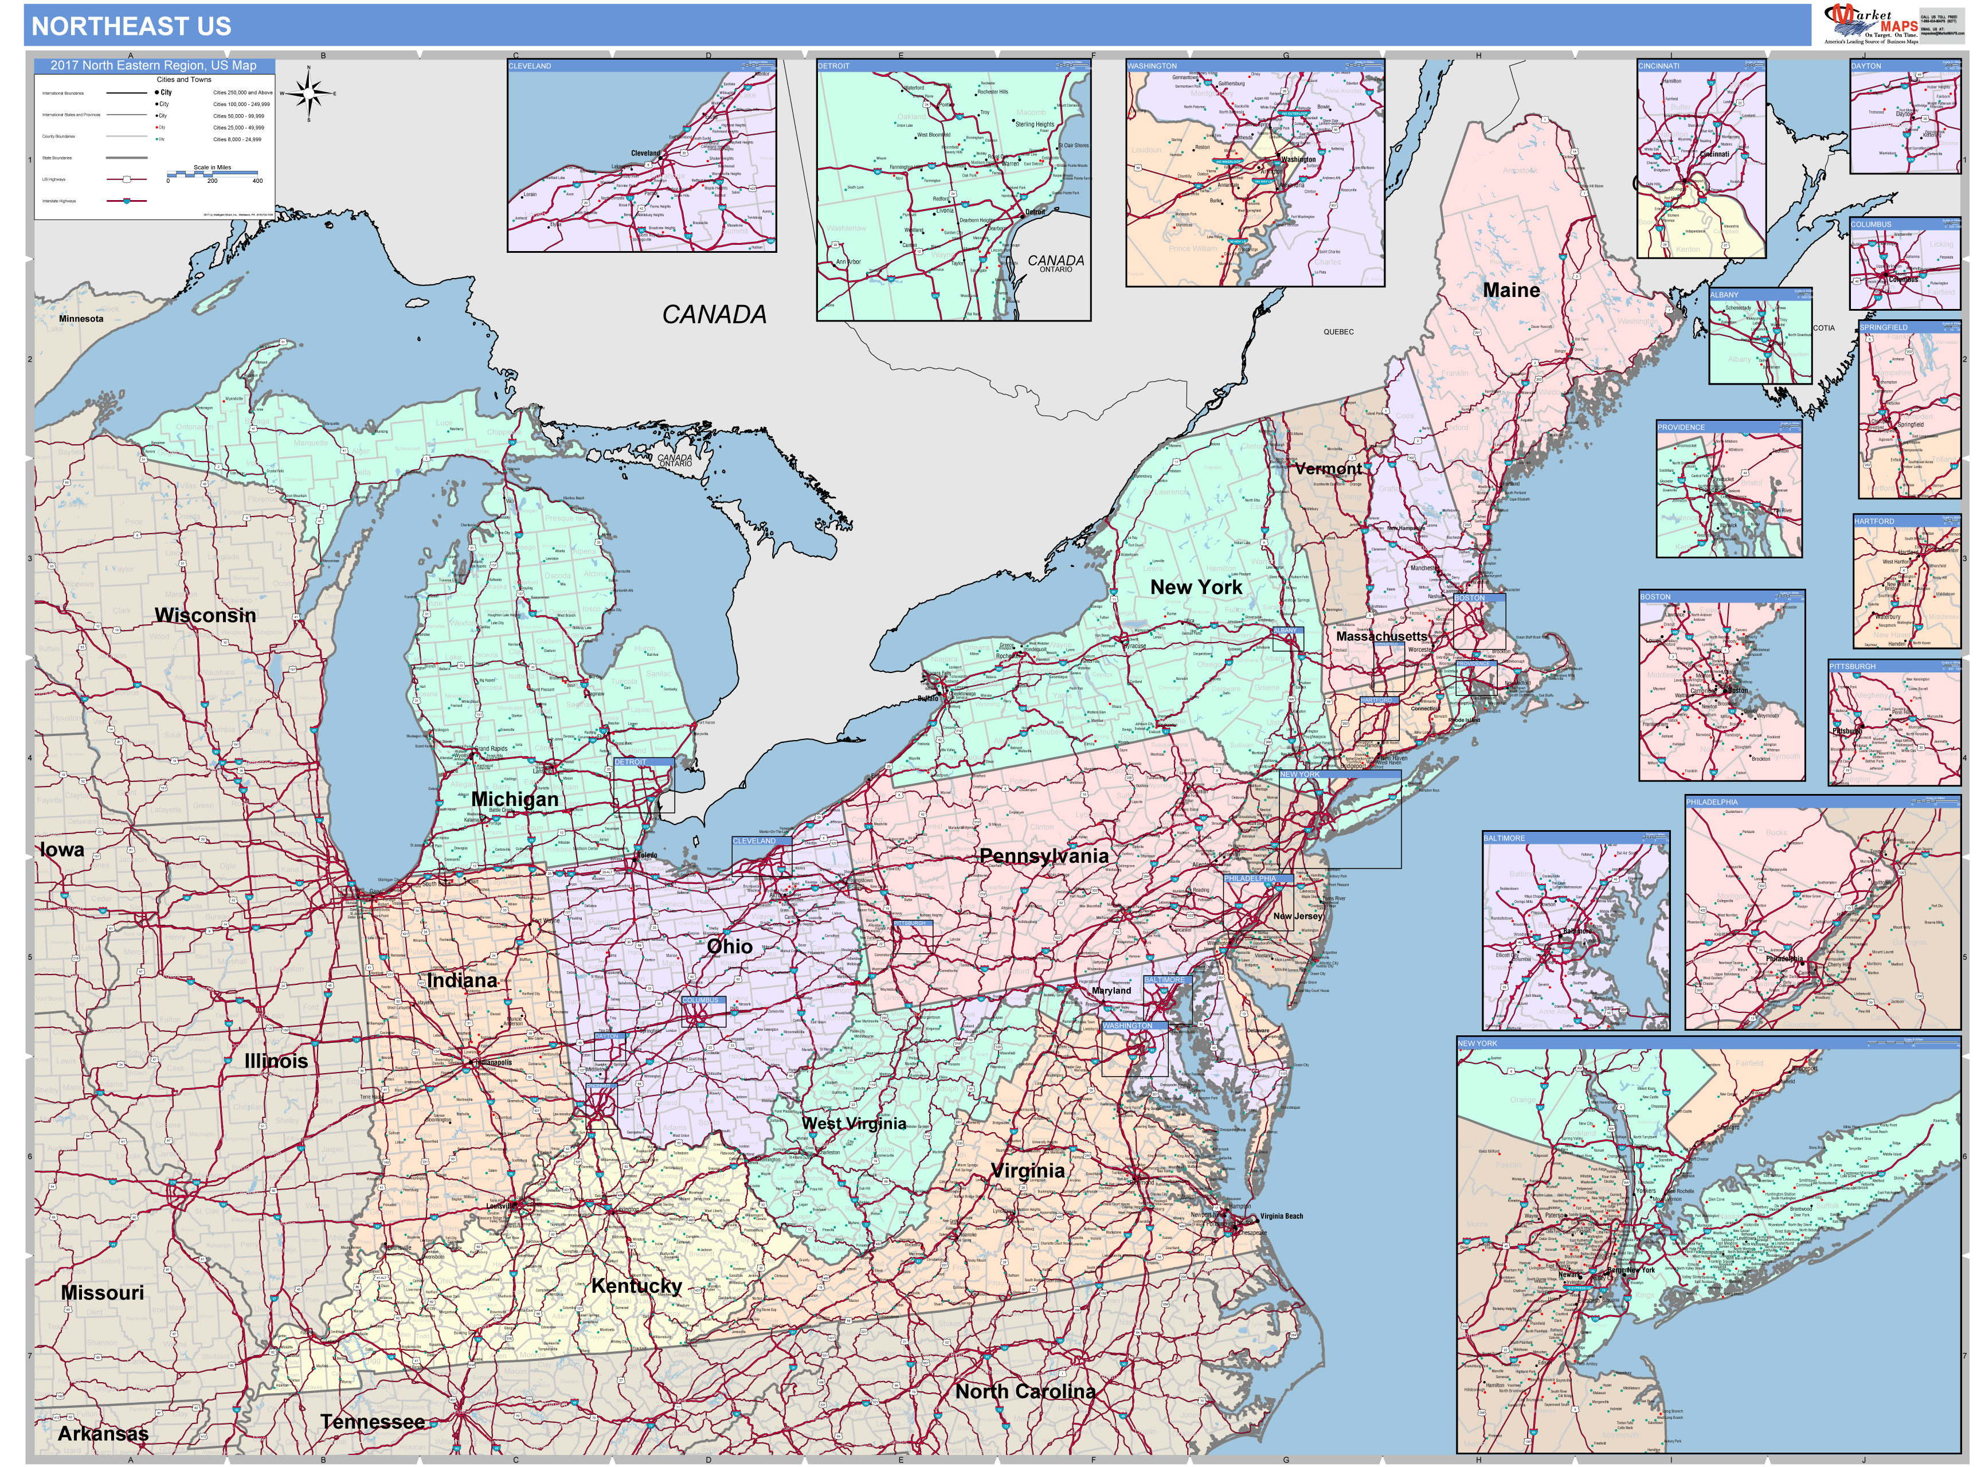Click the small WASHINGTON locator box on main map
The height and width of the screenshot is (1467, 1981).
click(x=1135, y=1049)
